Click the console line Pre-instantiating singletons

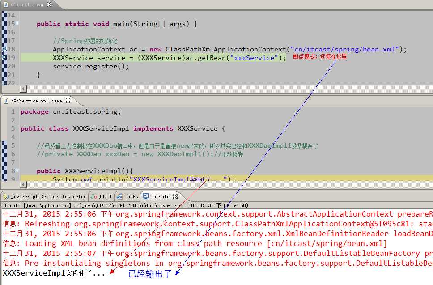click(217, 263)
